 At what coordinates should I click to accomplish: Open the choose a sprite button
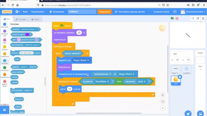(188, 113)
